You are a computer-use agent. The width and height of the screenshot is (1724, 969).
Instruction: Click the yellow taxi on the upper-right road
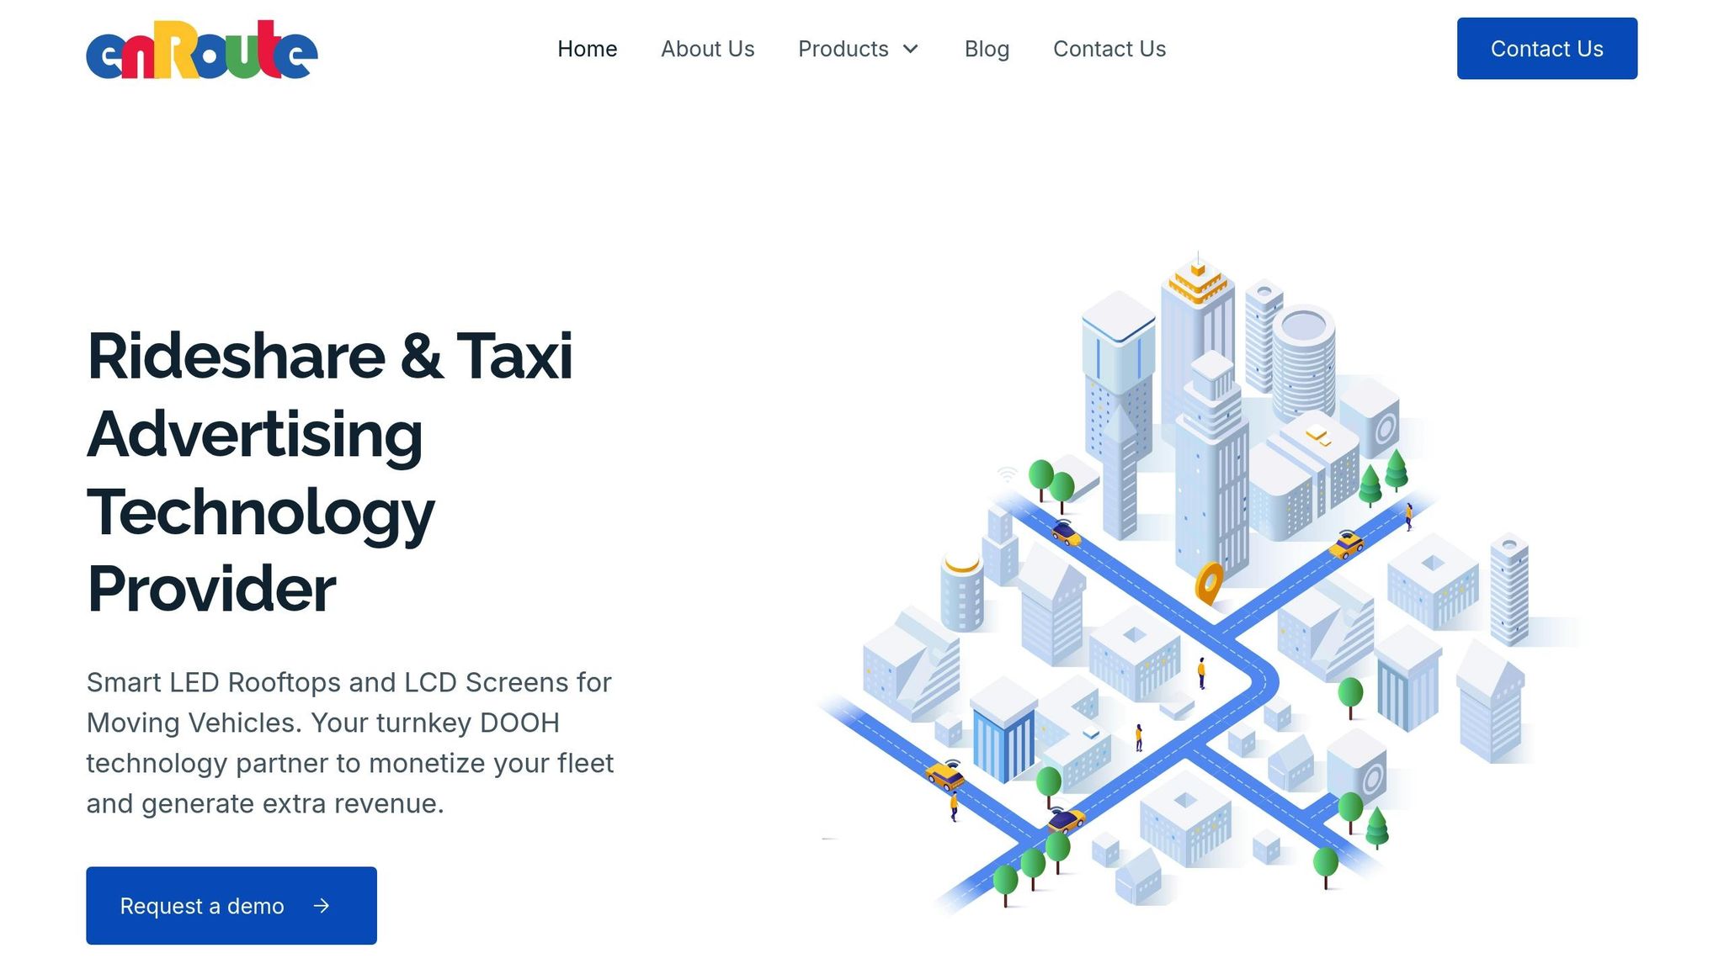(1346, 546)
